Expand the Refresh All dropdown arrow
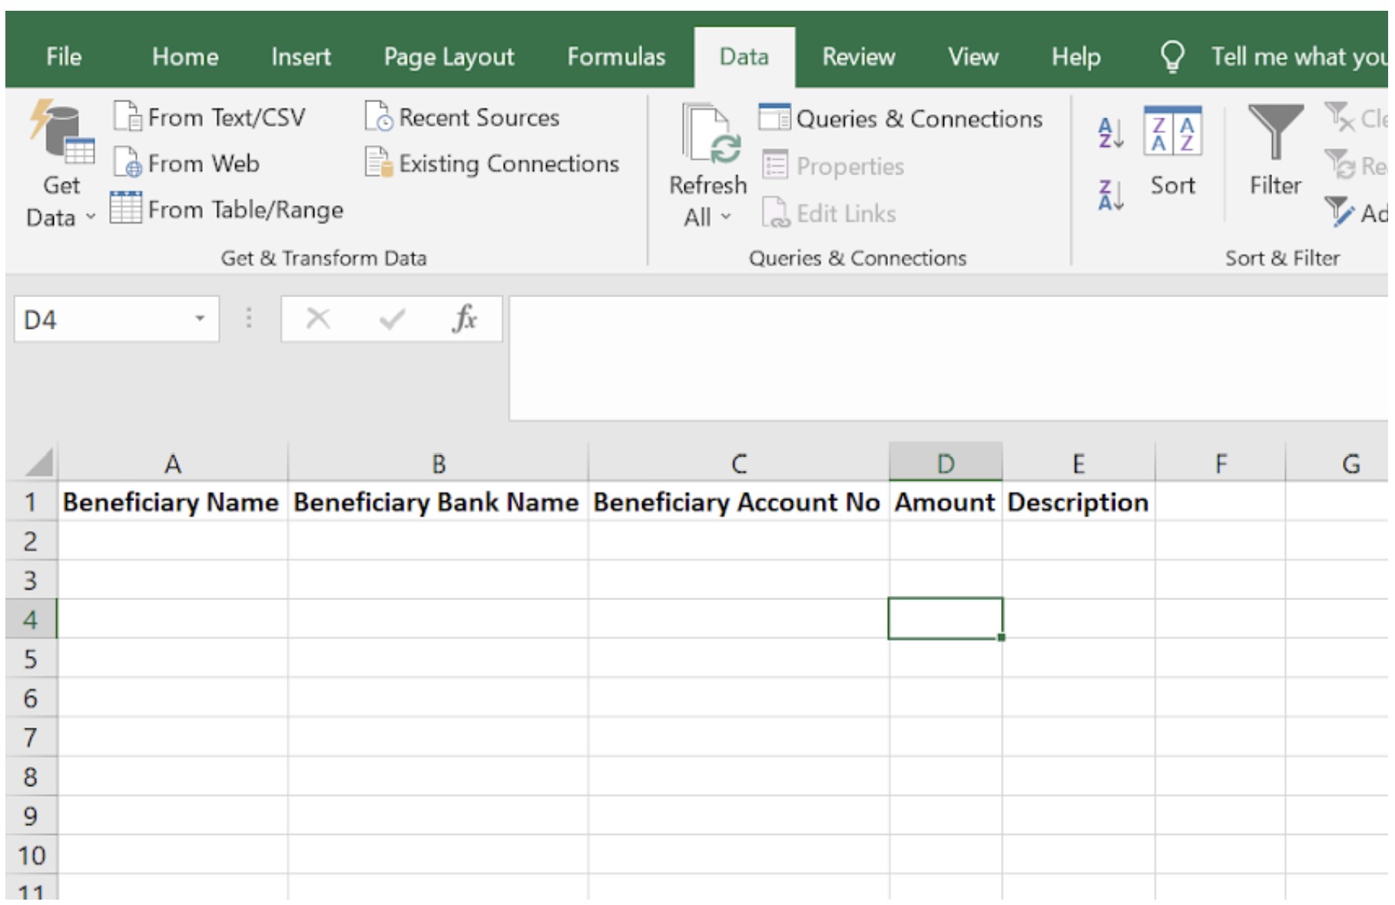 pyautogui.click(x=726, y=217)
